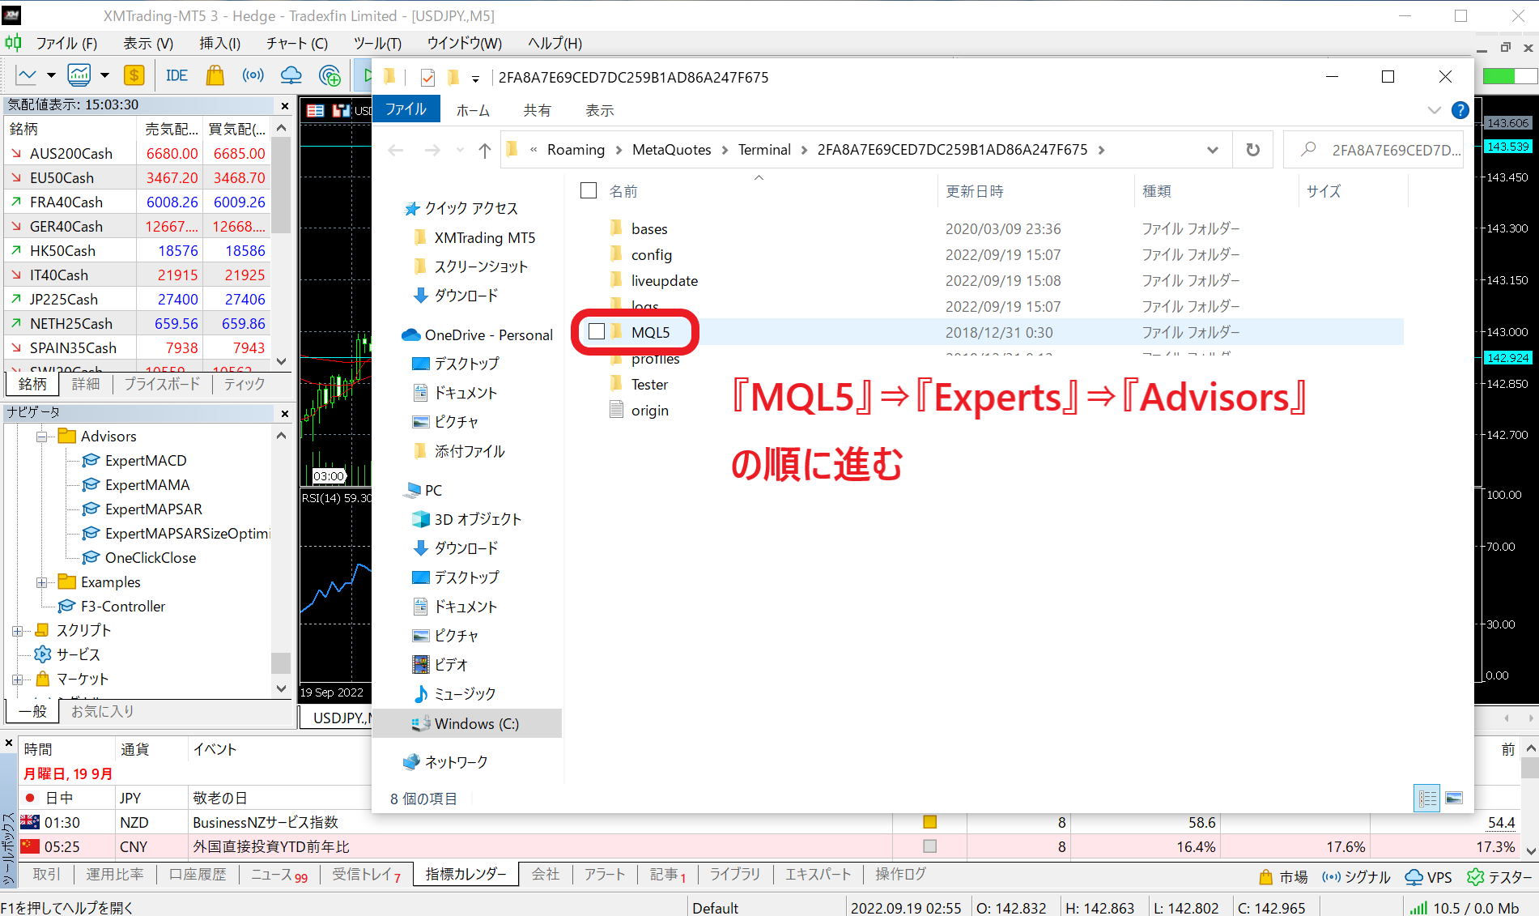Screen dimensions: 1539x916
Task: Expand the Examples folder in Navigator
Action: point(41,582)
